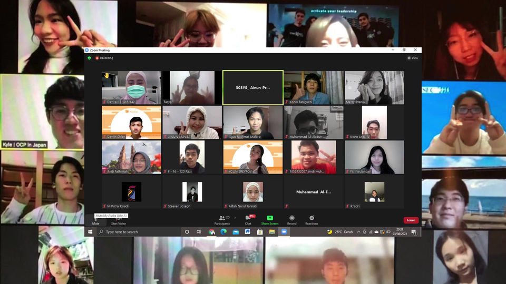Click the Kyle | OCP in Japan background tile

tap(42, 113)
